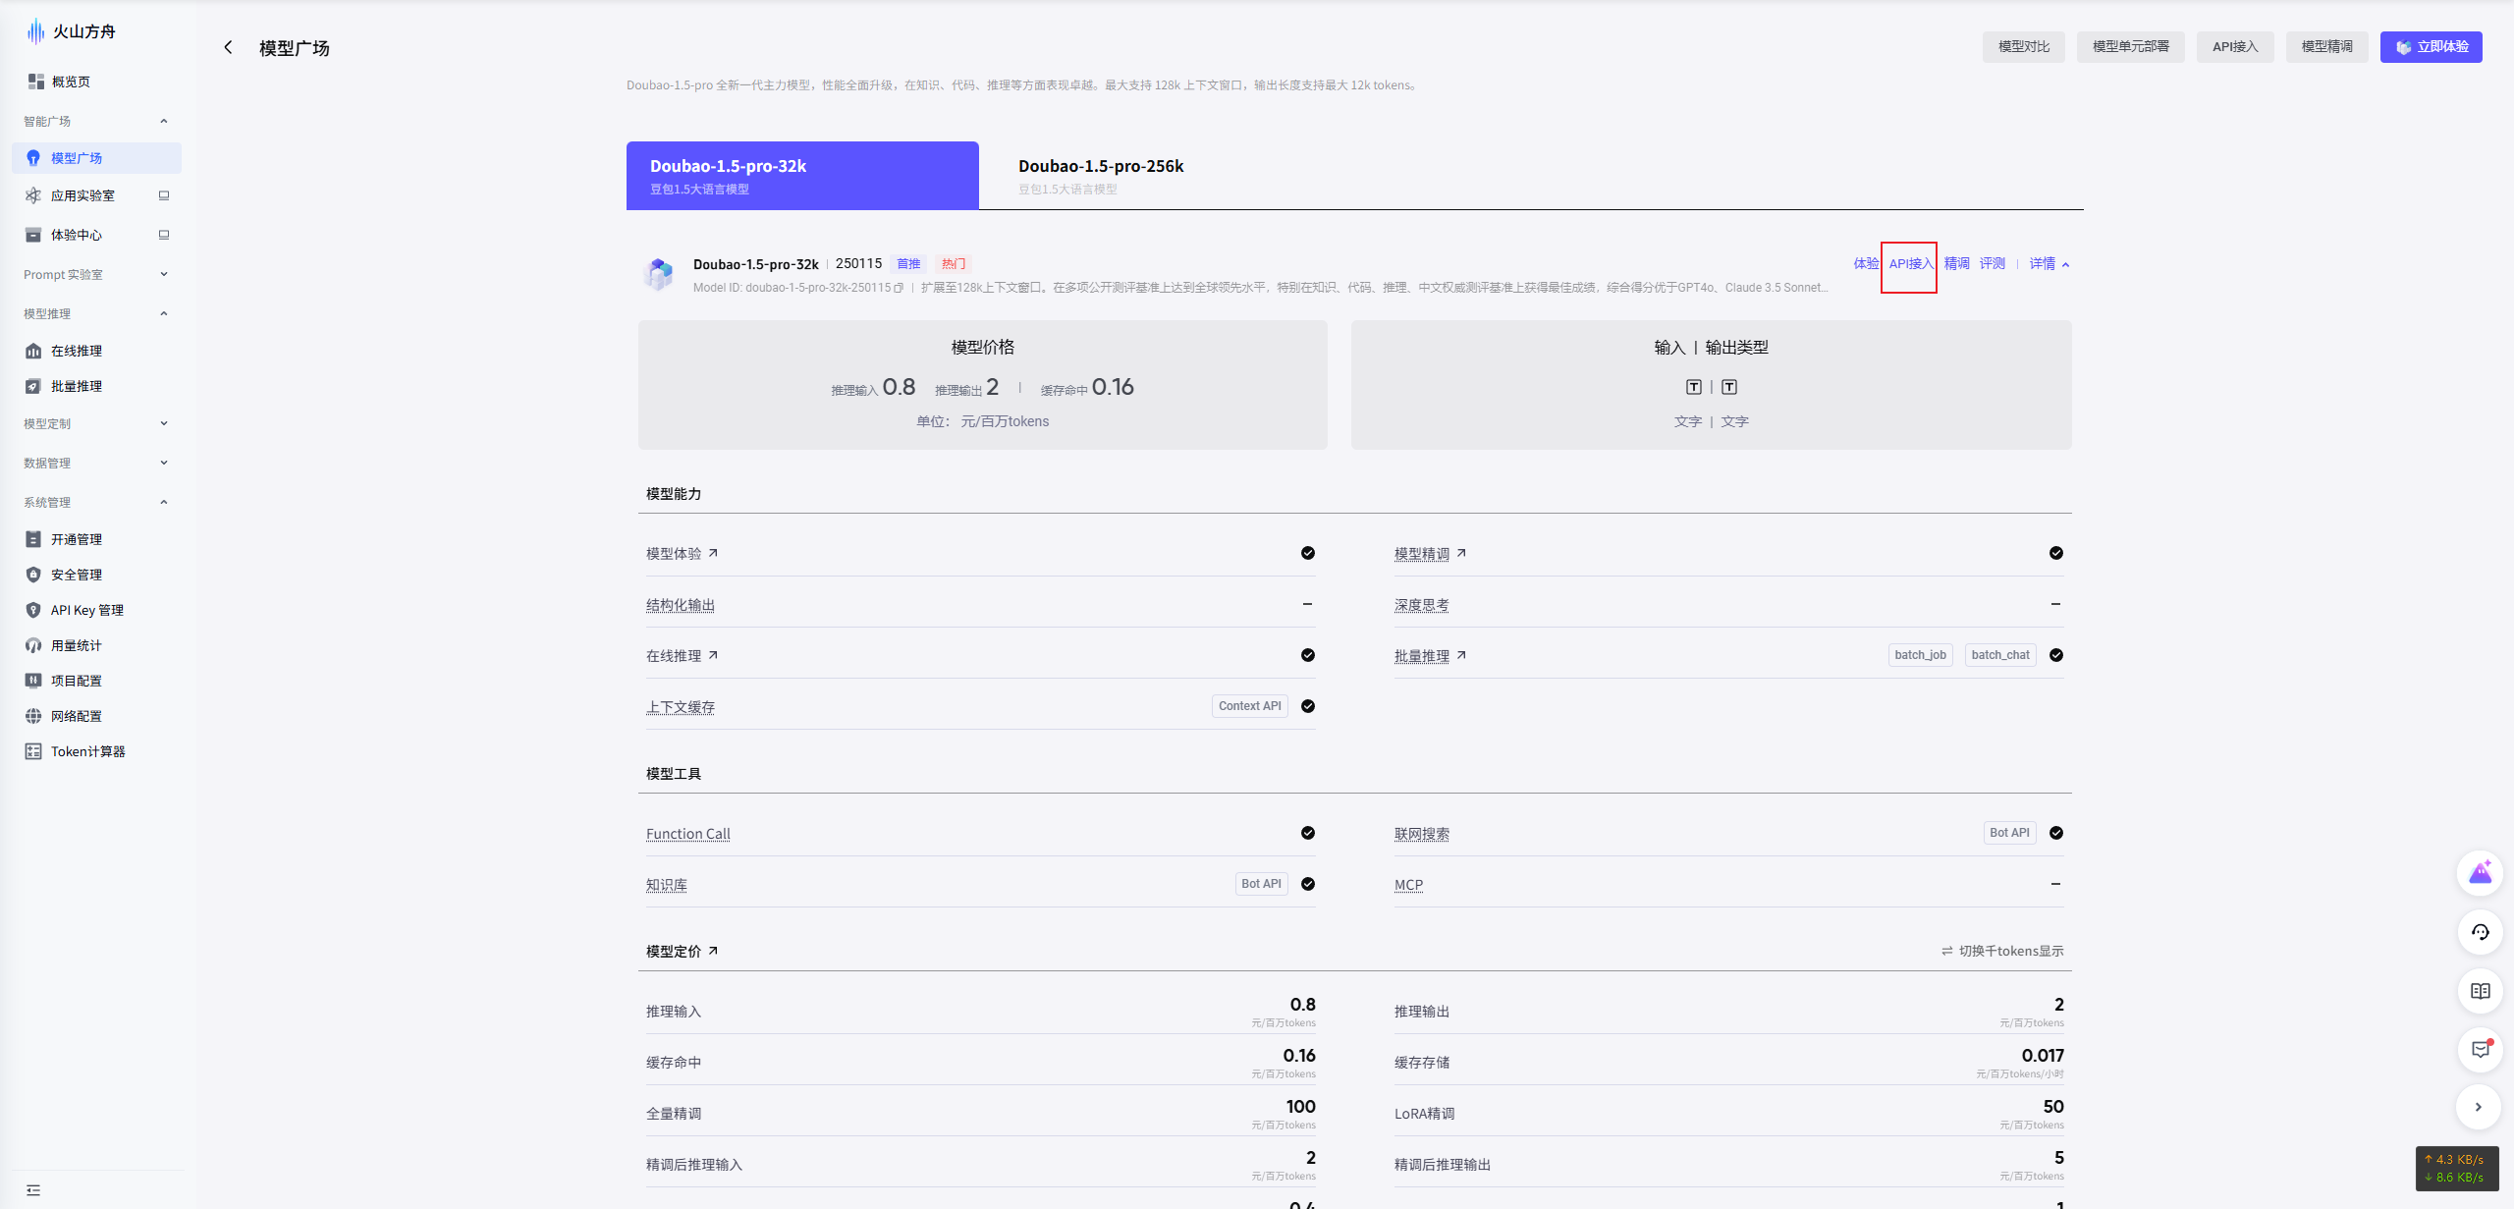
Task: Collapse the sidebar with the bottom-left menu icon
Action: point(33,1190)
